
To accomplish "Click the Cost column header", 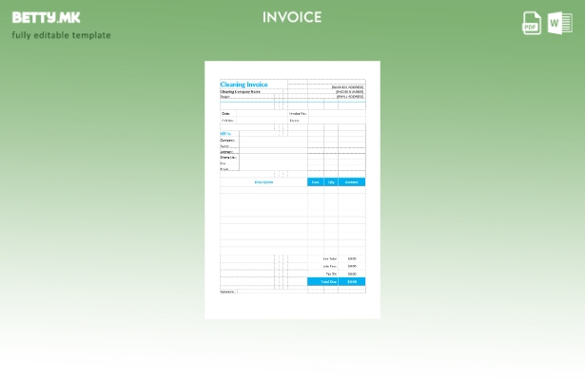I will click(315, 181).
